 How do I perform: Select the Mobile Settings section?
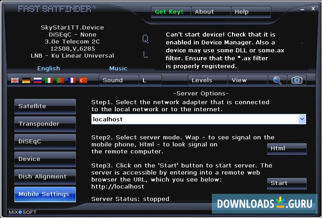(x=45, y=194)
